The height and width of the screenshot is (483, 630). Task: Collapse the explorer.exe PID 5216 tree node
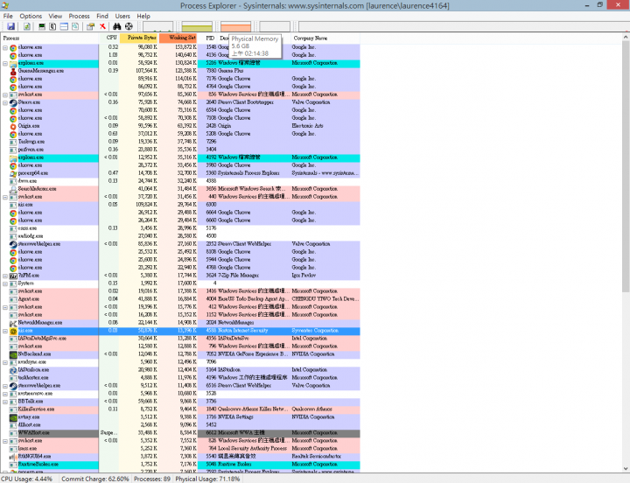(5, 64)
